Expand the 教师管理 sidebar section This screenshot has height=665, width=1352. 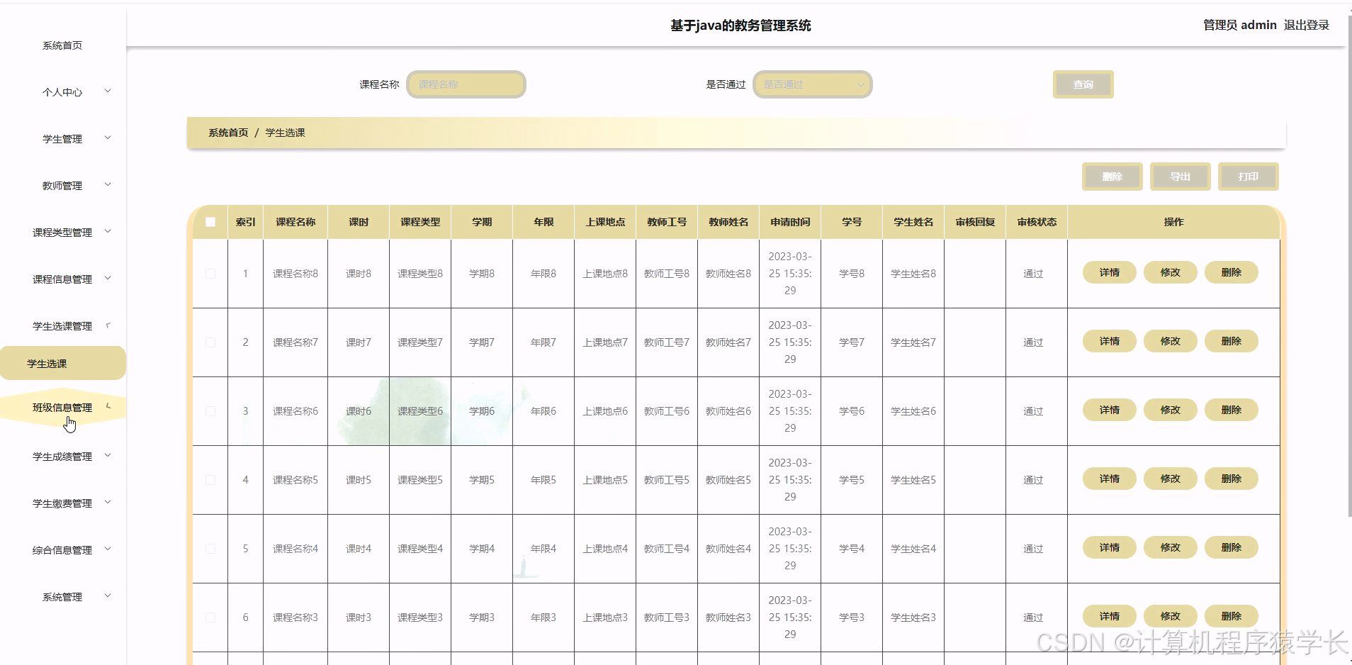tap(63, 185)
